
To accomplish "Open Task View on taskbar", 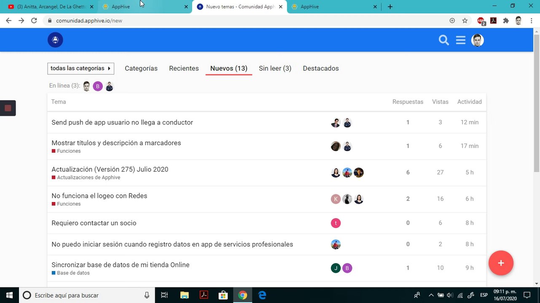I will [x=164, y=295].
